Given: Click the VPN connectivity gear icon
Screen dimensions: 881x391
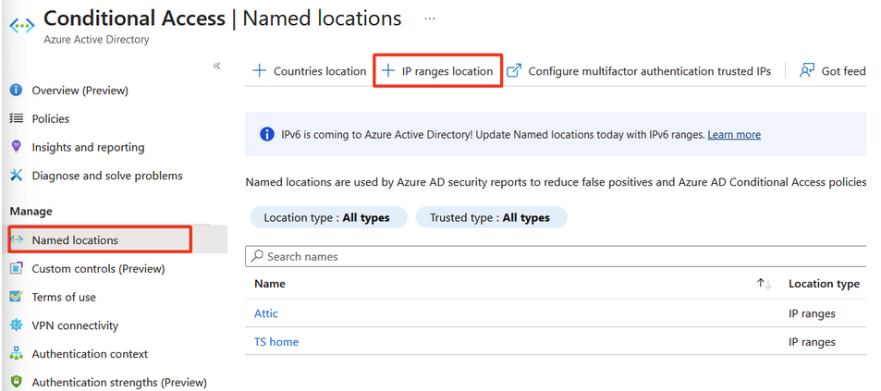Looking at the screenshot, I should (16, 325).
